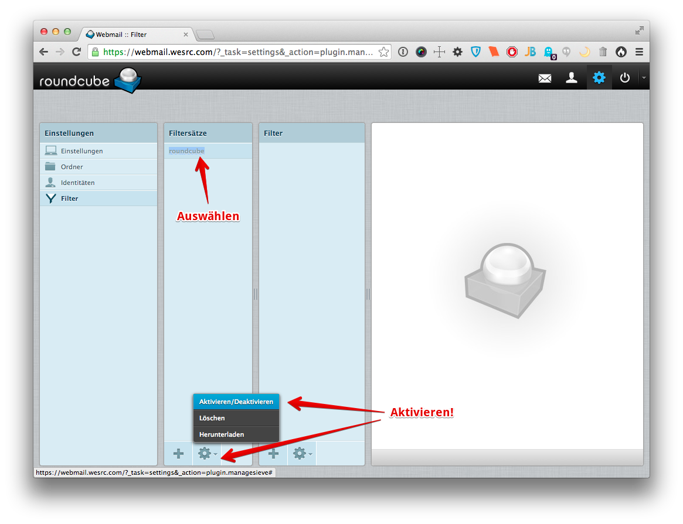Click the blue shield extension icon

click(475, 52)
